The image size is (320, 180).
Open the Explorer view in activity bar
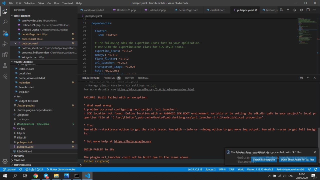5,11
